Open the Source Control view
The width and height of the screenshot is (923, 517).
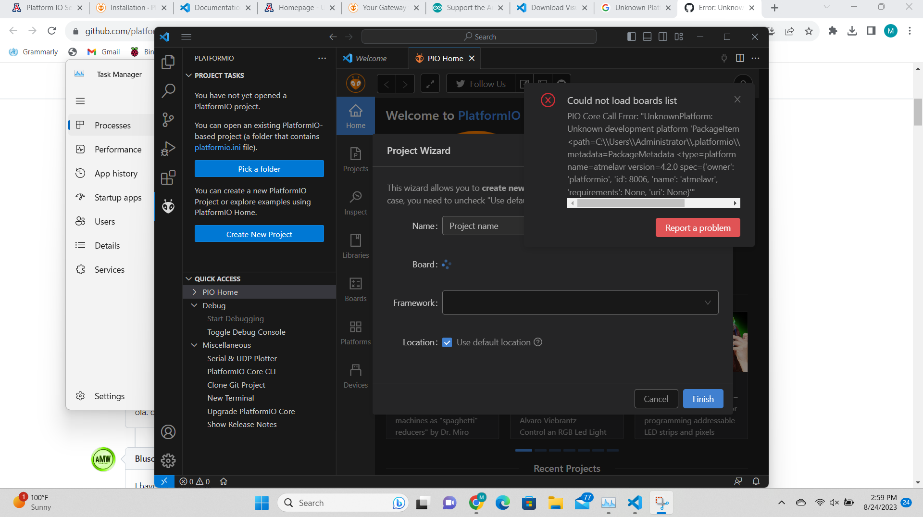(x=168, y=119)
